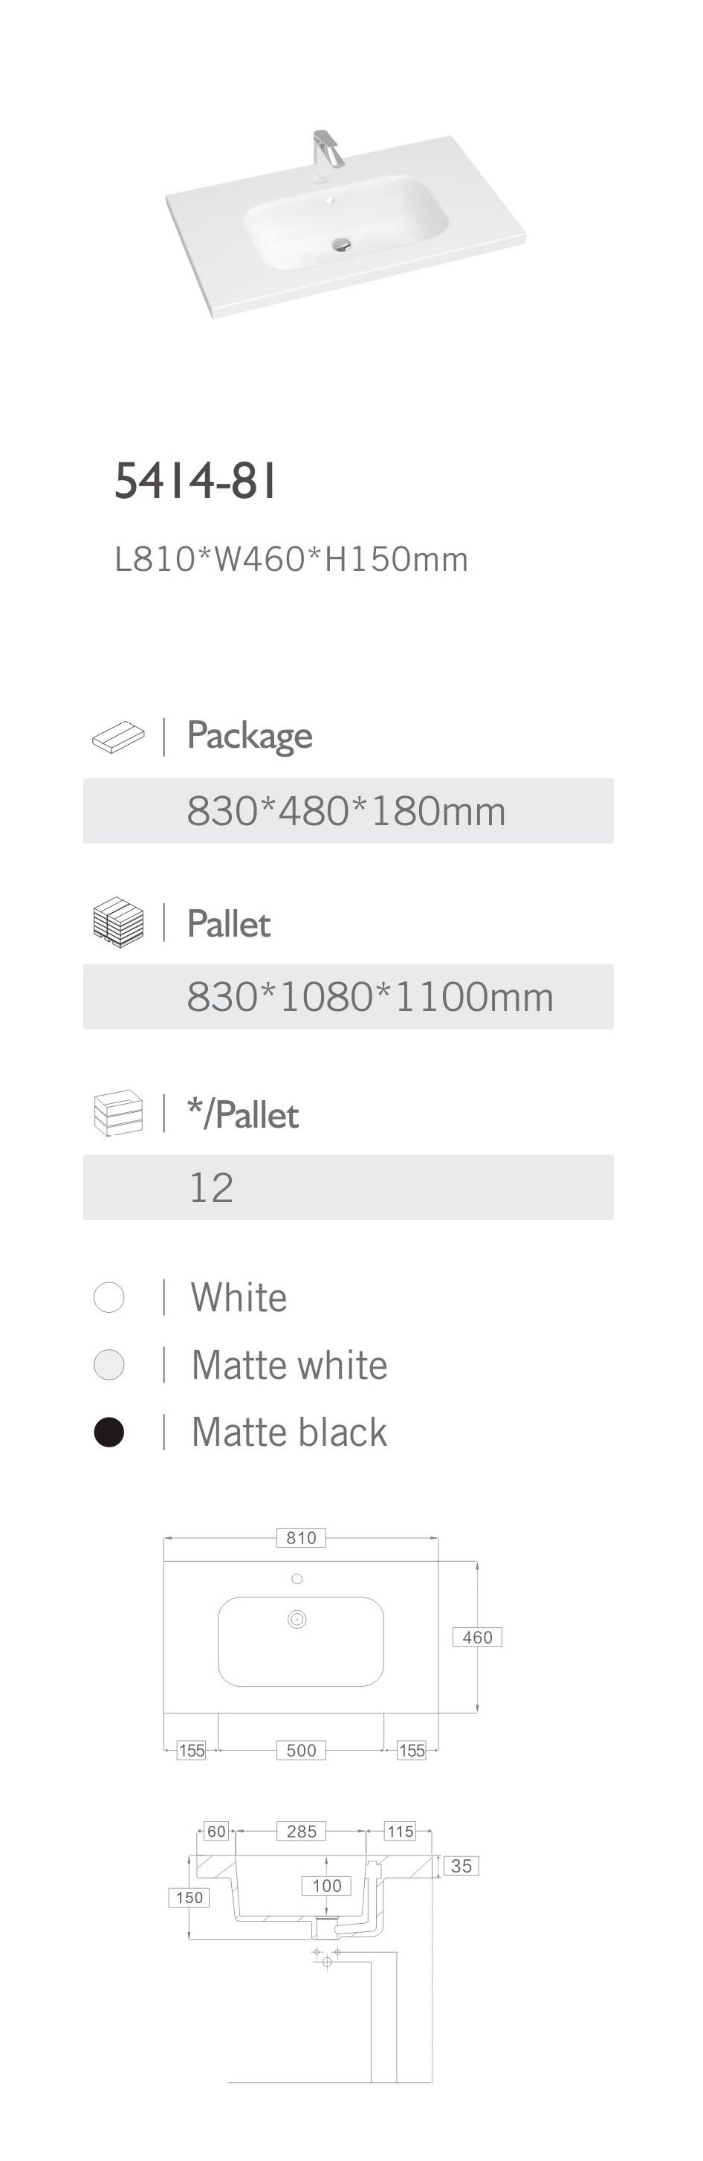Click the stacked pallet icon
703x2161 pixels.
[x=117, y=923]
